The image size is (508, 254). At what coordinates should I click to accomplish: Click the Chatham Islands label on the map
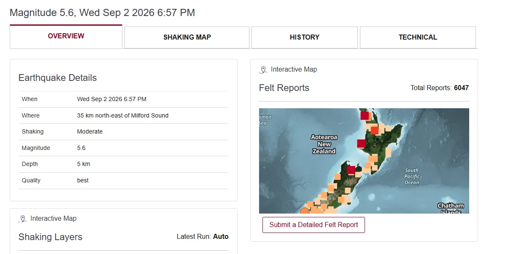[451, 209]
